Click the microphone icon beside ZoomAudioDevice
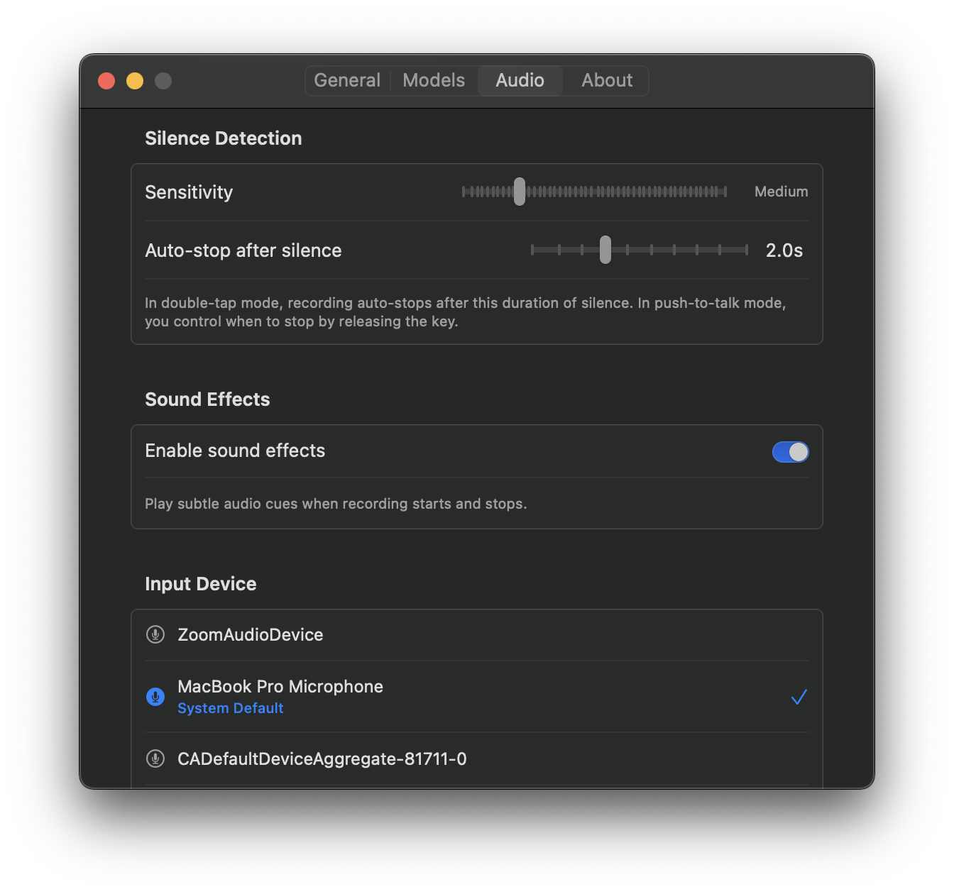954x894 pixels. 155,634
